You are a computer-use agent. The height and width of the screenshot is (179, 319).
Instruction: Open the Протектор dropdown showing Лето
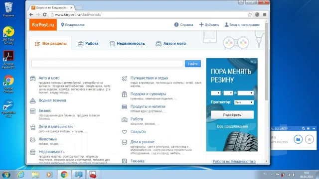coord(244,102)
